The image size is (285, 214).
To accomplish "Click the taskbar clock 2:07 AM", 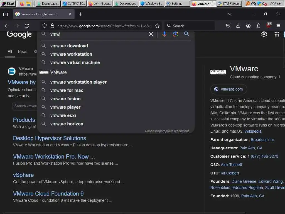I will [276, 4].
